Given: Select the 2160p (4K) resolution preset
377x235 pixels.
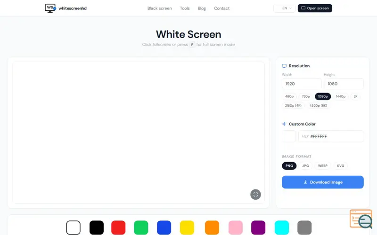Looking at the screenshot, I should click(x=293, y=105).
